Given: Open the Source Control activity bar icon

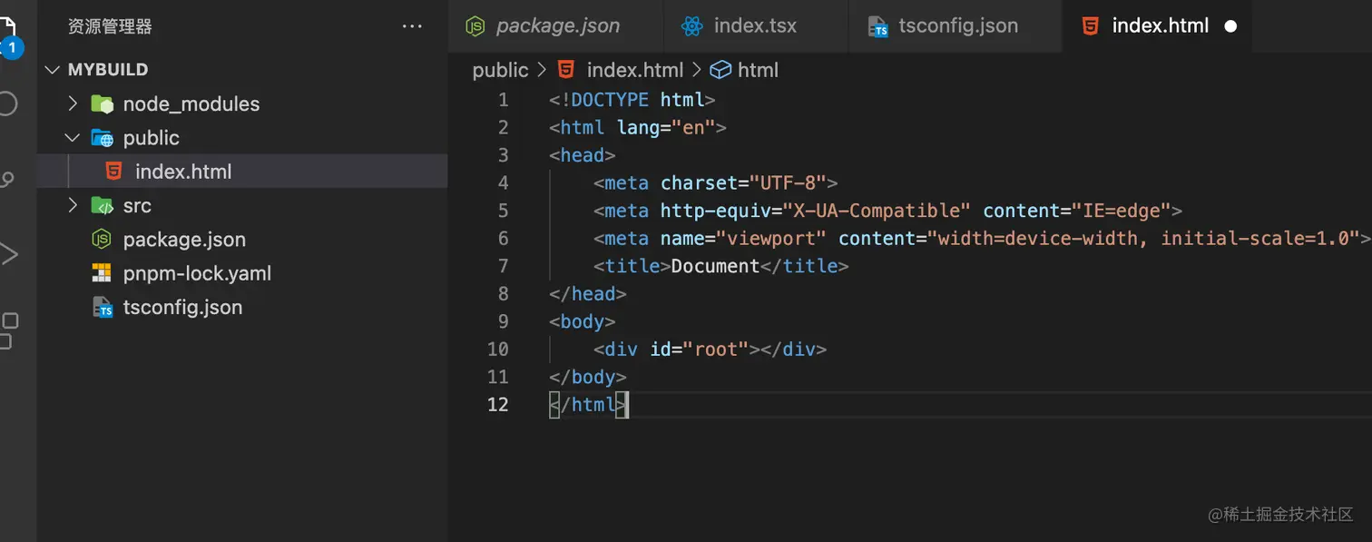Looking at the screenshot, I should [x=7, y=180].
